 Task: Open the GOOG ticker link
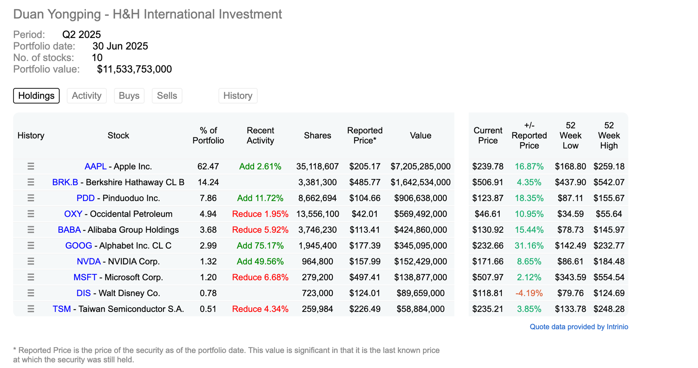tap(79, 246)
